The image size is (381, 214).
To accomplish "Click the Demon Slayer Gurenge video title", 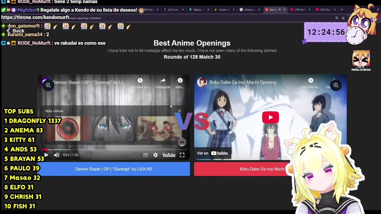I will [89, 82].
